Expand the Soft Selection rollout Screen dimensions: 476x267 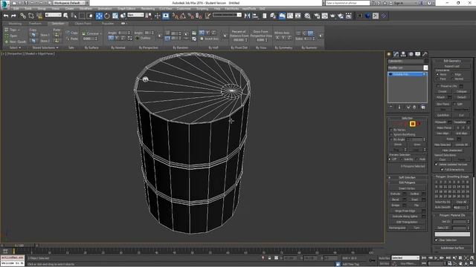[407, 177]
